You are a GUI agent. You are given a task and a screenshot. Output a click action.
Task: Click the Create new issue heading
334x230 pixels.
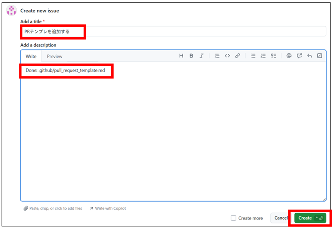point(40,10)
